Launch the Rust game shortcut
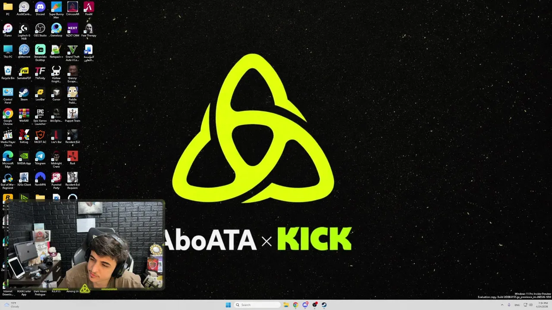The image size is (552, 310). click(72, 158)
